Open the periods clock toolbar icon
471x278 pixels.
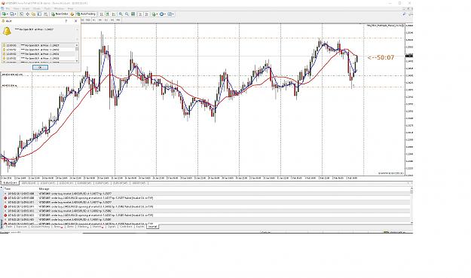(161, 14)
